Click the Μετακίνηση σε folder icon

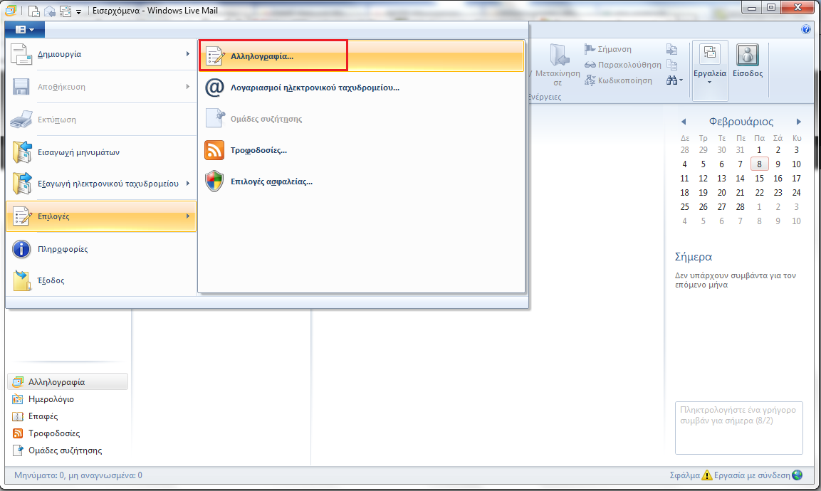559,55
